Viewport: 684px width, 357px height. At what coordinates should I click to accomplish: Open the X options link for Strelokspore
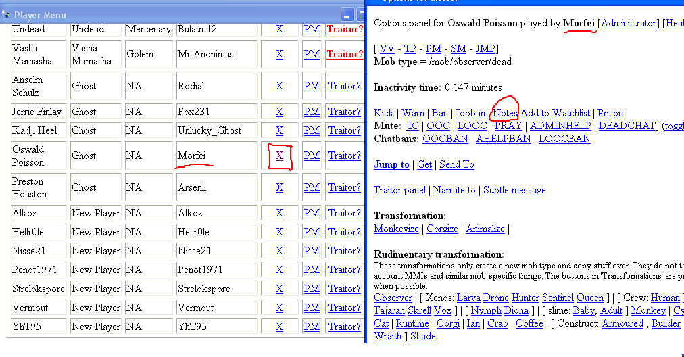[x=279, y=289]
